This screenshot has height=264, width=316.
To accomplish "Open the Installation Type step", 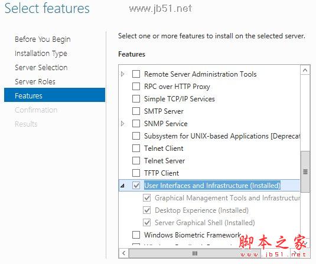I will point(41,54).
